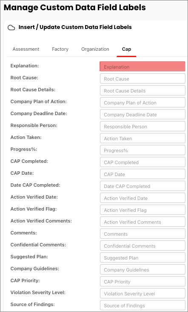Click the Root Cause Details input box
Image resolution: width=188 pixels, height=312 pixels.
(142, 90)
